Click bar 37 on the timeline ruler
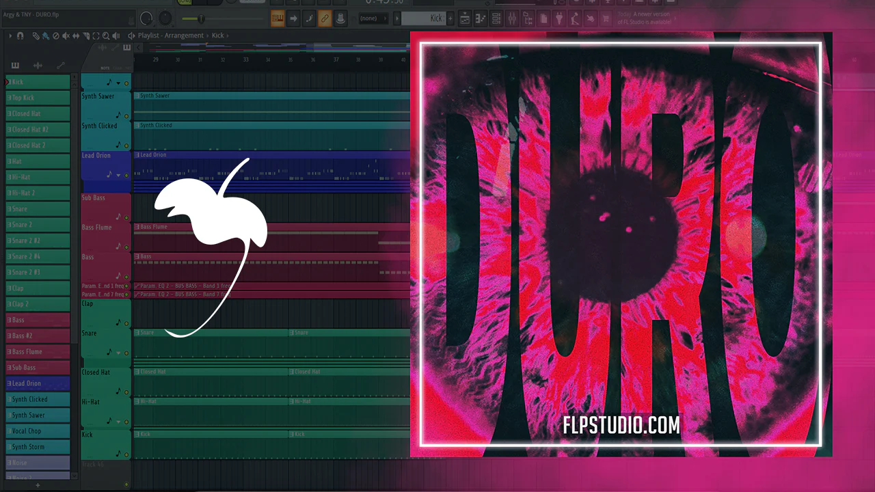The width and height of the screenshot is (875, 492). point(336,60)
